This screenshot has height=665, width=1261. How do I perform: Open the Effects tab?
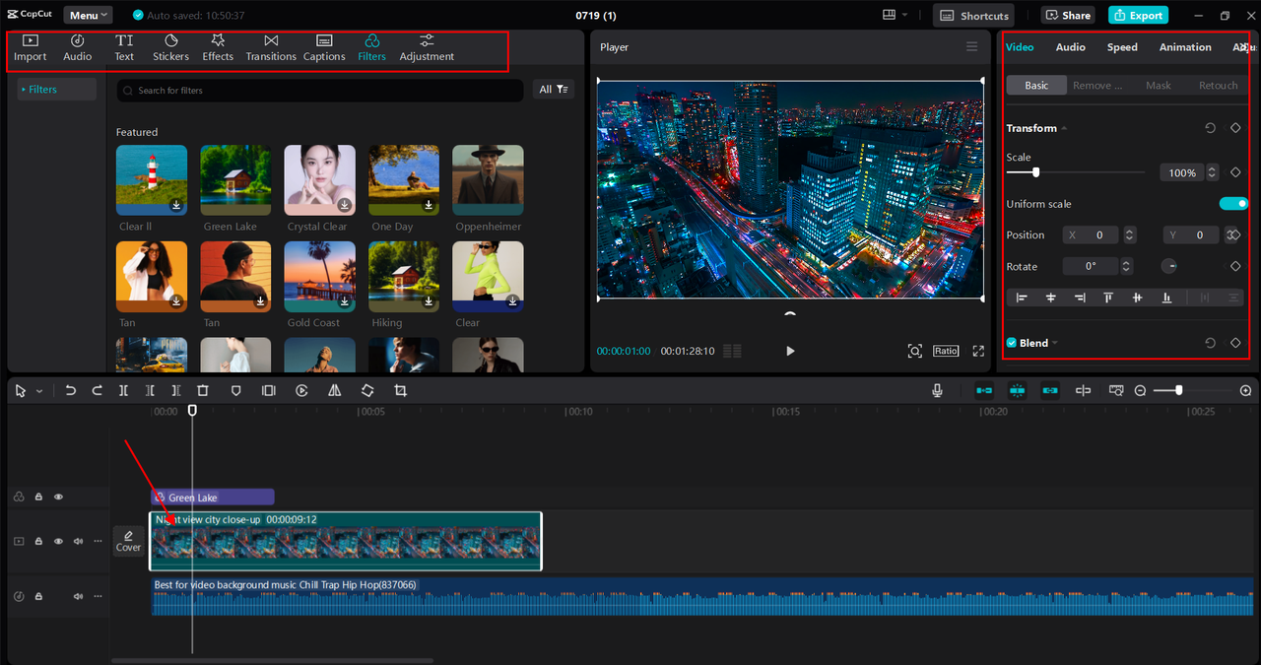point(218,47)
